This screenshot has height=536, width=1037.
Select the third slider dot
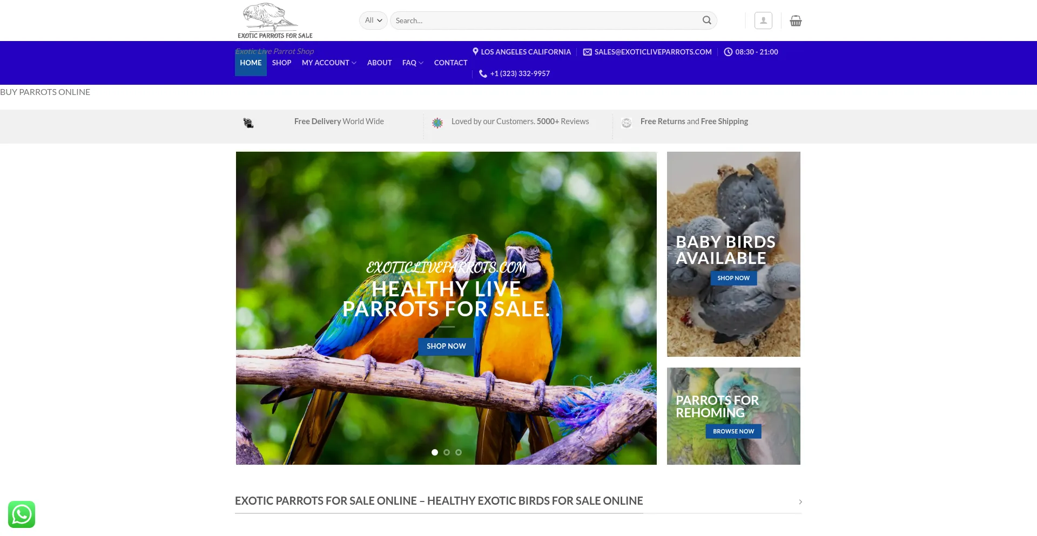pos(459,452)
